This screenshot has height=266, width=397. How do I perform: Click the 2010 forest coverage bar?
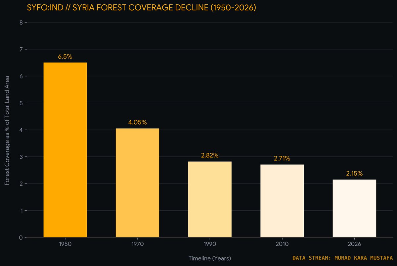pos(282,201)
